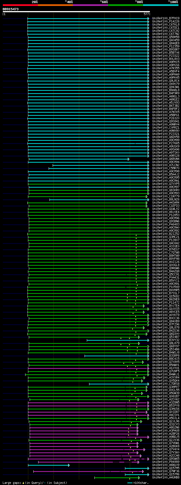Select the UniRef100_P0A431 label

[166, 277]
